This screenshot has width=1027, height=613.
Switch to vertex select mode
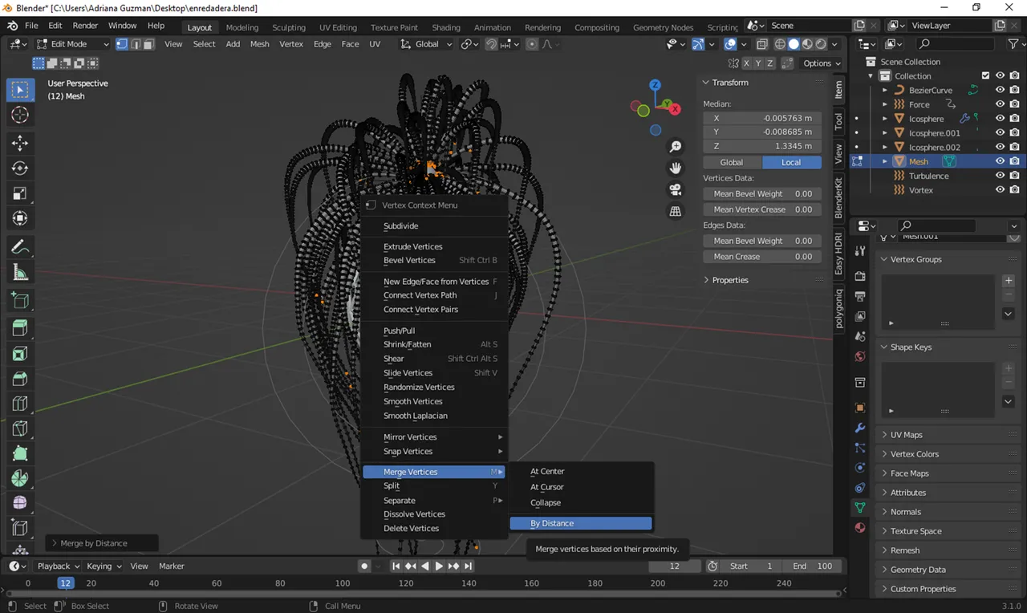(123, 44)
